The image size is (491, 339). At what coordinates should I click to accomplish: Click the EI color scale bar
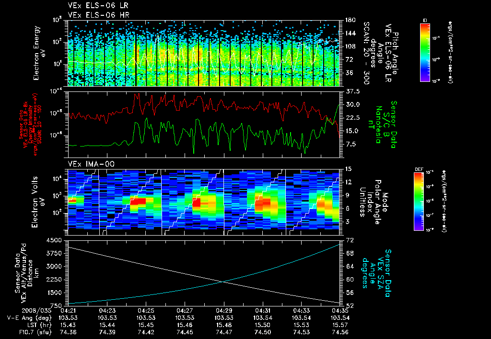click(x=425, y=53)
